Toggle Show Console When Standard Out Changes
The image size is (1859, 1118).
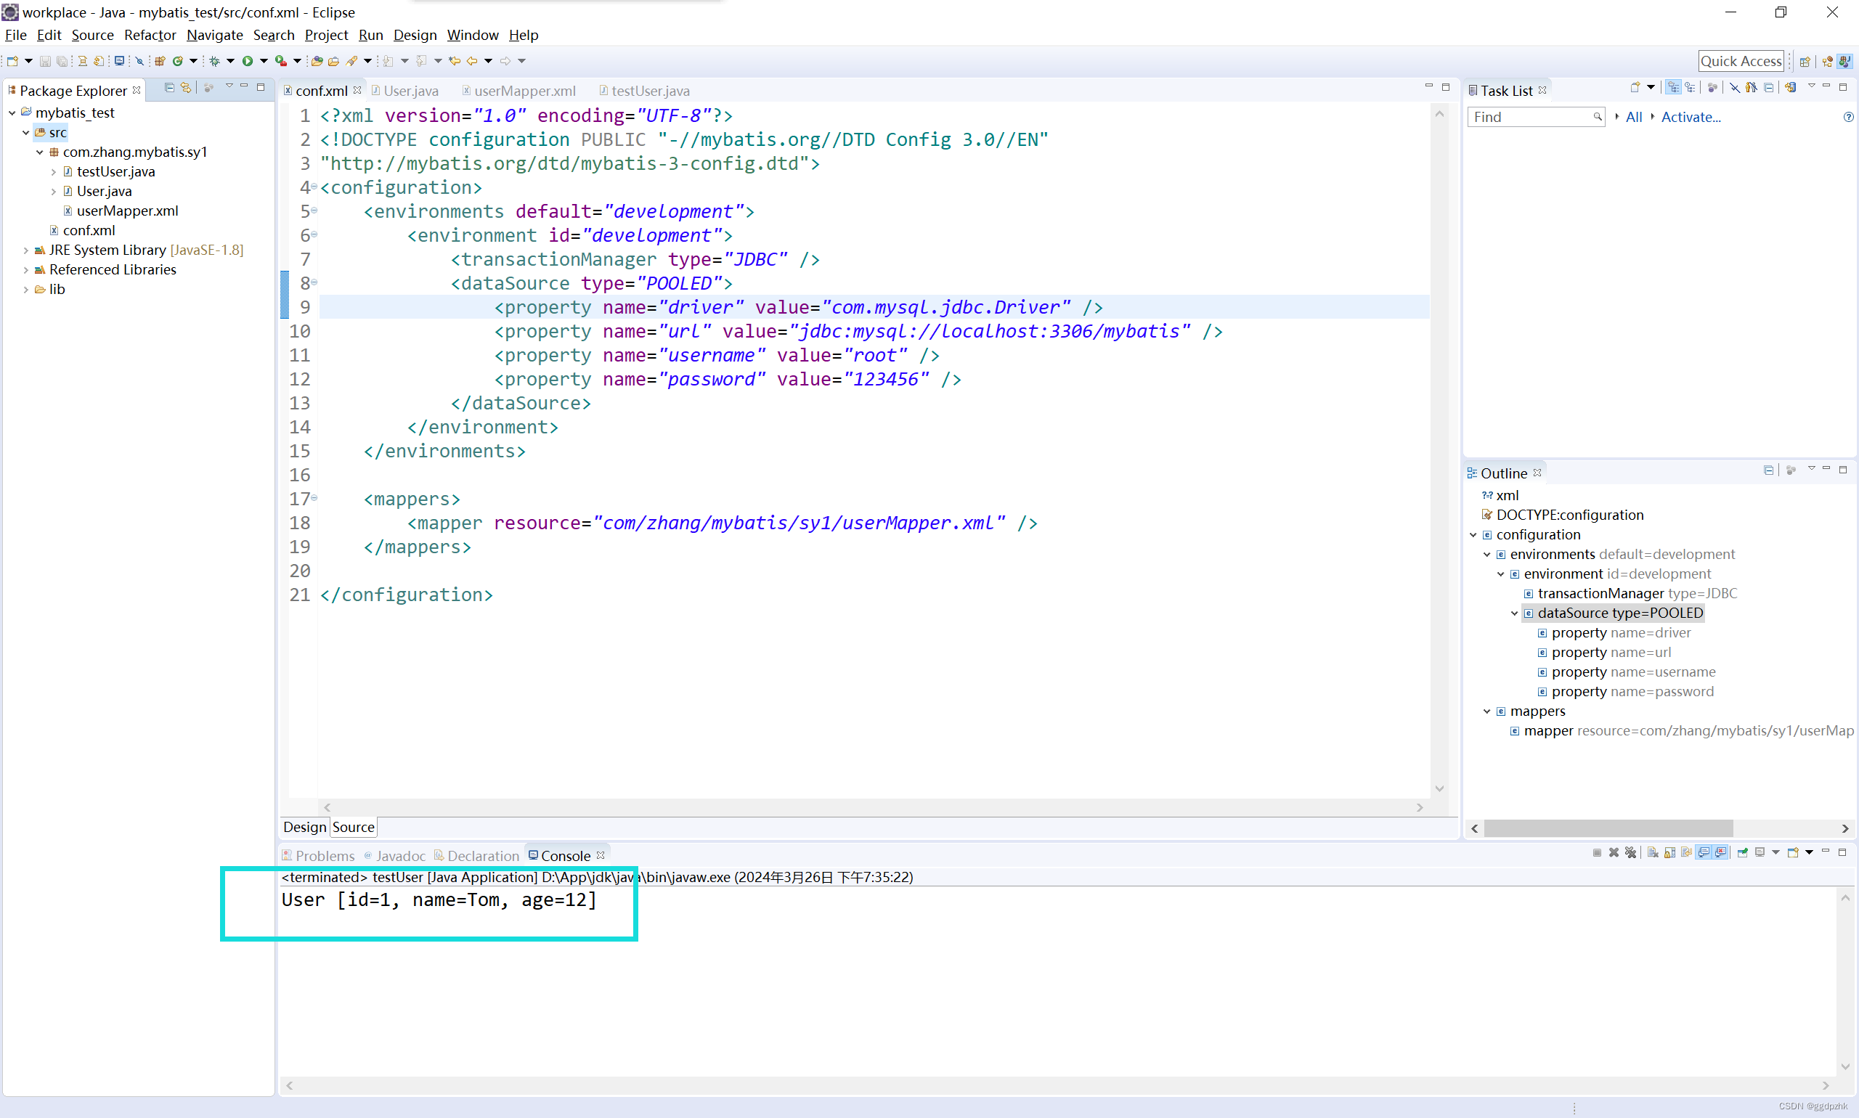(x=1703, y=853)
